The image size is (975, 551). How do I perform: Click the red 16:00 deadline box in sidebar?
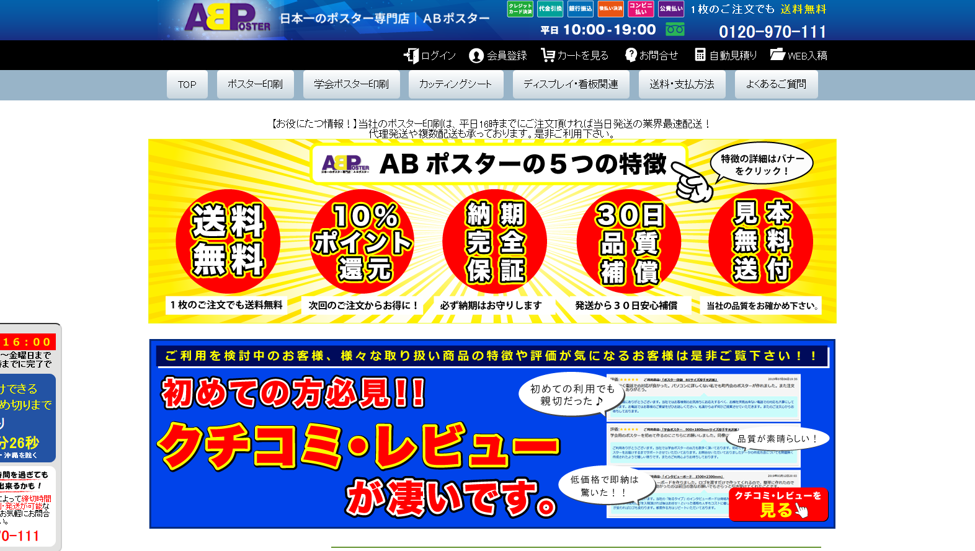point(27,342)
